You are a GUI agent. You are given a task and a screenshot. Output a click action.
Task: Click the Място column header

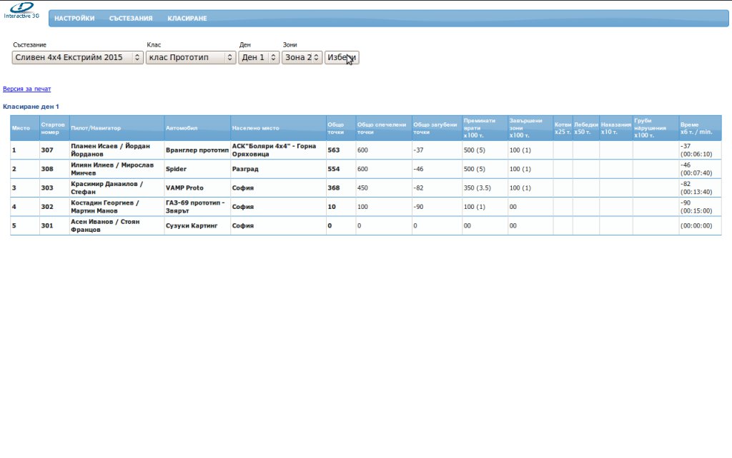[21, 128]
